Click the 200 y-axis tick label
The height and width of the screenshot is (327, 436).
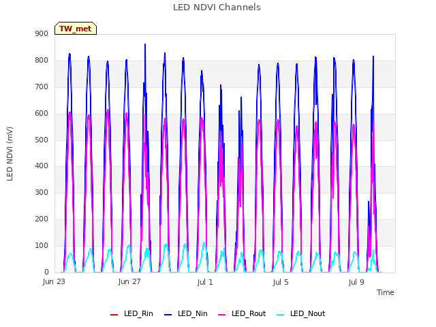(42, 219)
